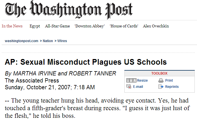Open the Alex Ovechkin topic
This screenshot has width=197, height=124.
tap(156, 26)
